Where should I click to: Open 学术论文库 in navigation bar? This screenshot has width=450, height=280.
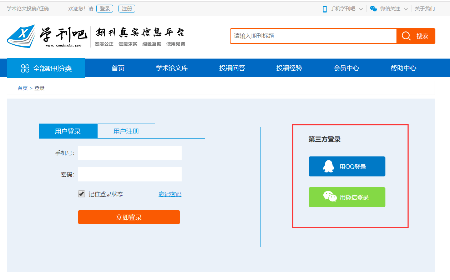point(172,68)
